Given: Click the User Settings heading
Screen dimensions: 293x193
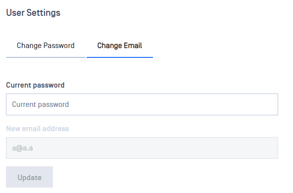Looking at the screenshot, I should click(x=33, y=13).
